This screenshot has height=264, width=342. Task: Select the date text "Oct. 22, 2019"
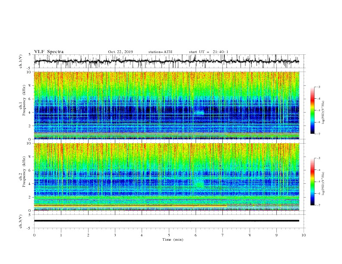click(x=120, y=52)
